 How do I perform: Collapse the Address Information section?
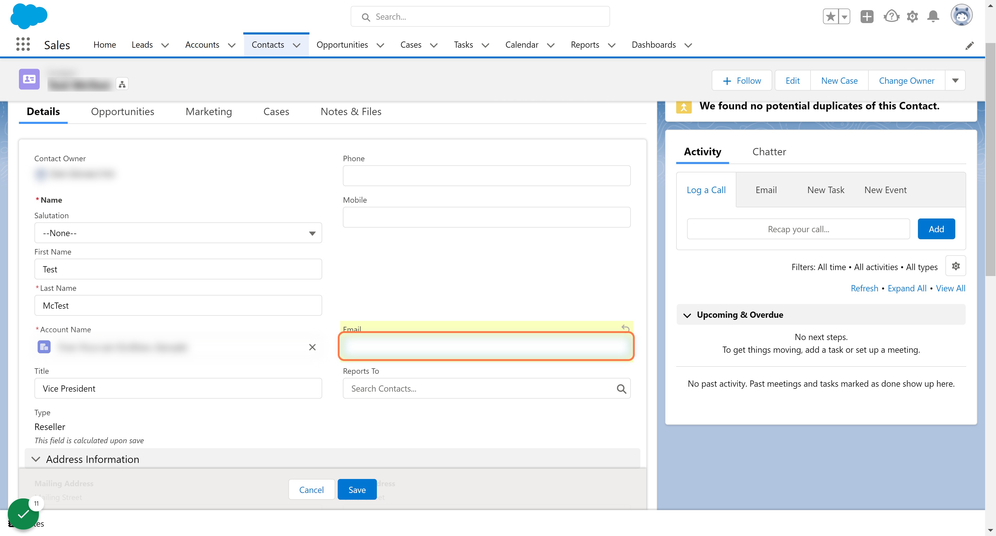(36, 460)
